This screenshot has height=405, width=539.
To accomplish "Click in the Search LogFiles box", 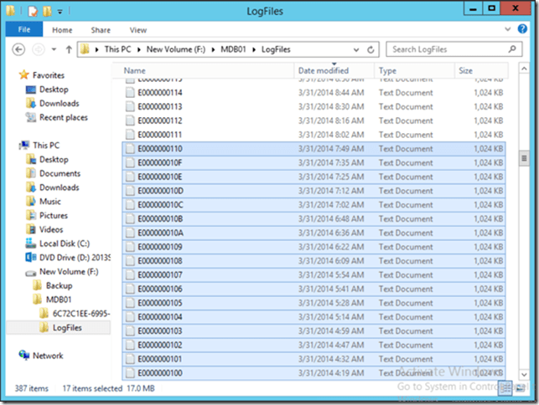I will 443,49.
